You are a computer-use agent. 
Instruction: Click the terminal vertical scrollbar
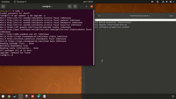pos(94,37)
